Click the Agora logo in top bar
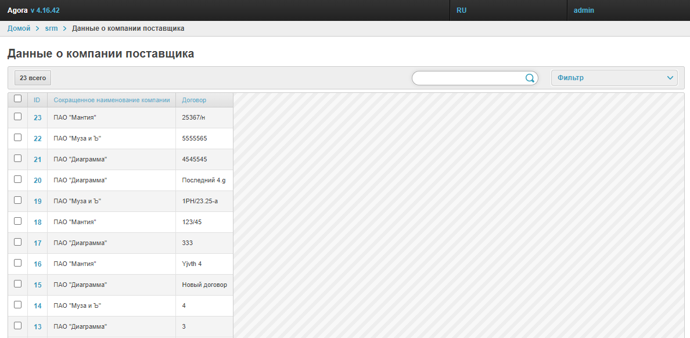Viewport: 690px width, 338px height. pyautogui.click(x=17, y=10)
